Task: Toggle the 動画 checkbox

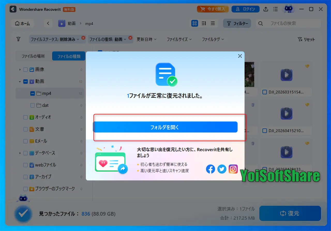Action: [x=25, y=81]
